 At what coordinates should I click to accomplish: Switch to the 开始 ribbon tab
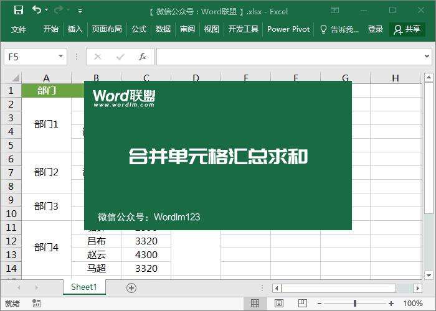51,29
